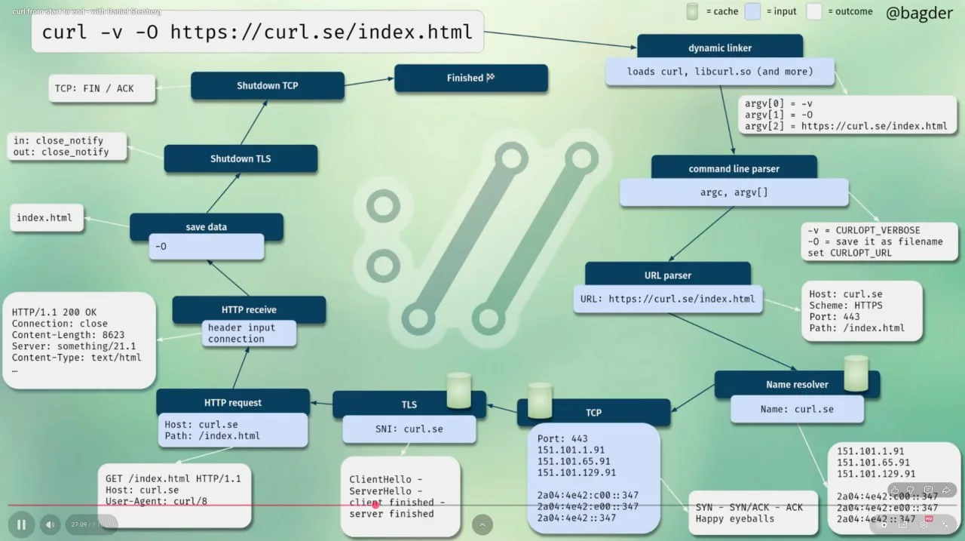Select the Shutdown TLS box
The image size is (965, 541).
(x=240, y=158)
